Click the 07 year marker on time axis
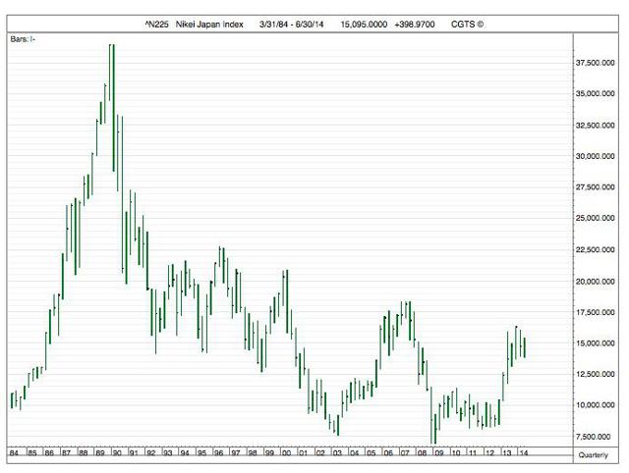 405,453
